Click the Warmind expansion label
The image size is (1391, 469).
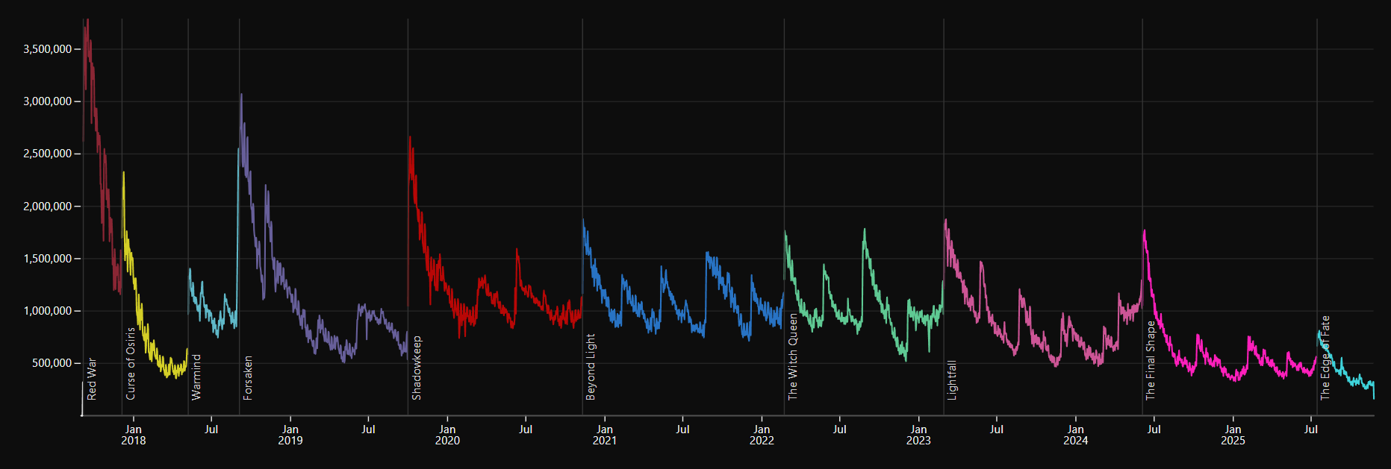[x=196, y=377]
